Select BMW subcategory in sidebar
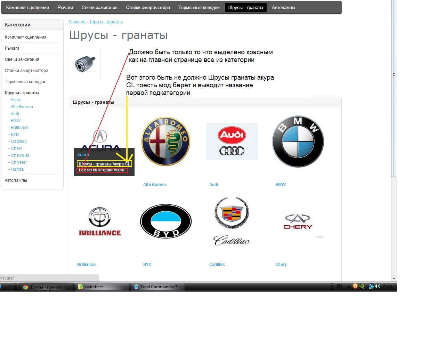The image size is (445, 356). [x=15, y=121]
